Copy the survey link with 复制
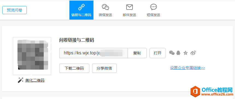 click(137, 53)
